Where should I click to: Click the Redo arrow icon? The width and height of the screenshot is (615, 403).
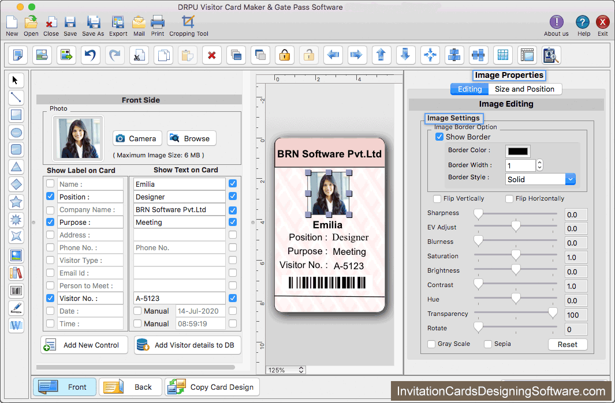(x=114, y=55)
